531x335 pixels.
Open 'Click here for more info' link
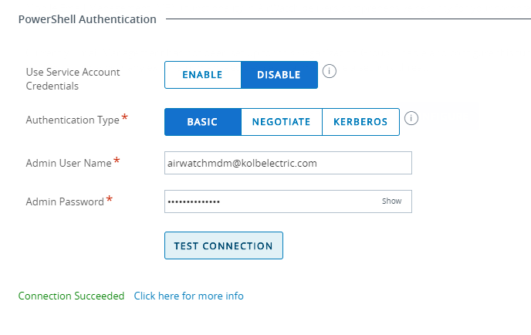[188, 296]
